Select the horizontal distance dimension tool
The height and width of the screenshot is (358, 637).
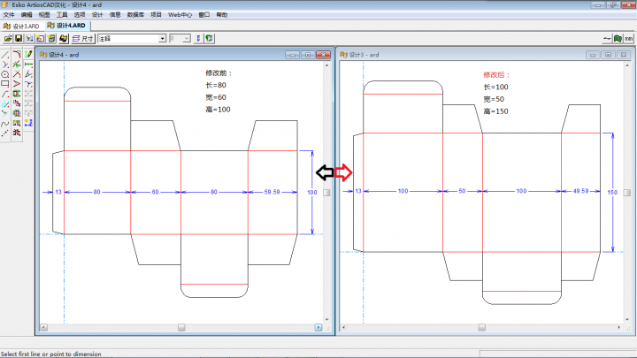(29, 65)
